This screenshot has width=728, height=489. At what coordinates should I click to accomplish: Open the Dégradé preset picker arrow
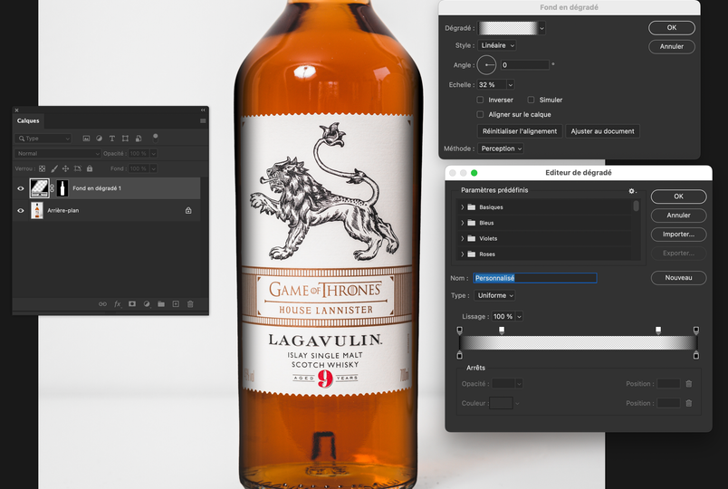(x=541, y=28)
